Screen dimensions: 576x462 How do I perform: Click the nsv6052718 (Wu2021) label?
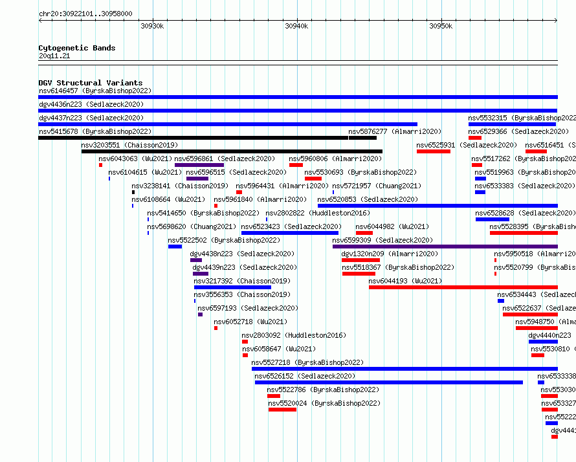click(x=250, y=322)
